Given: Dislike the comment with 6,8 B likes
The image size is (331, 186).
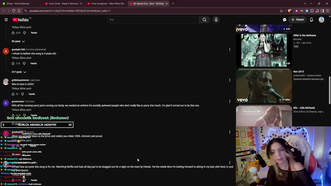Looking at the screenshot, I should point(25,33).
